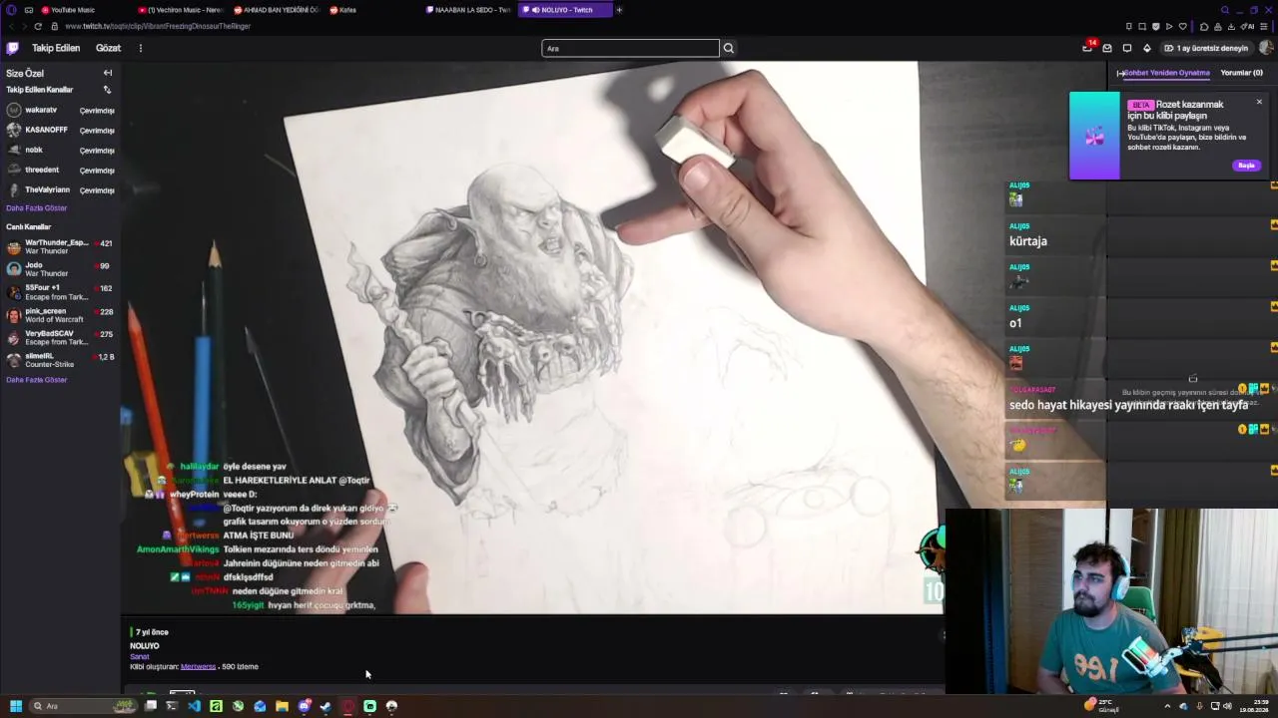Open Visual Studio Code from taskbar
Screen dimensions: 1278x718
point(194,706)
